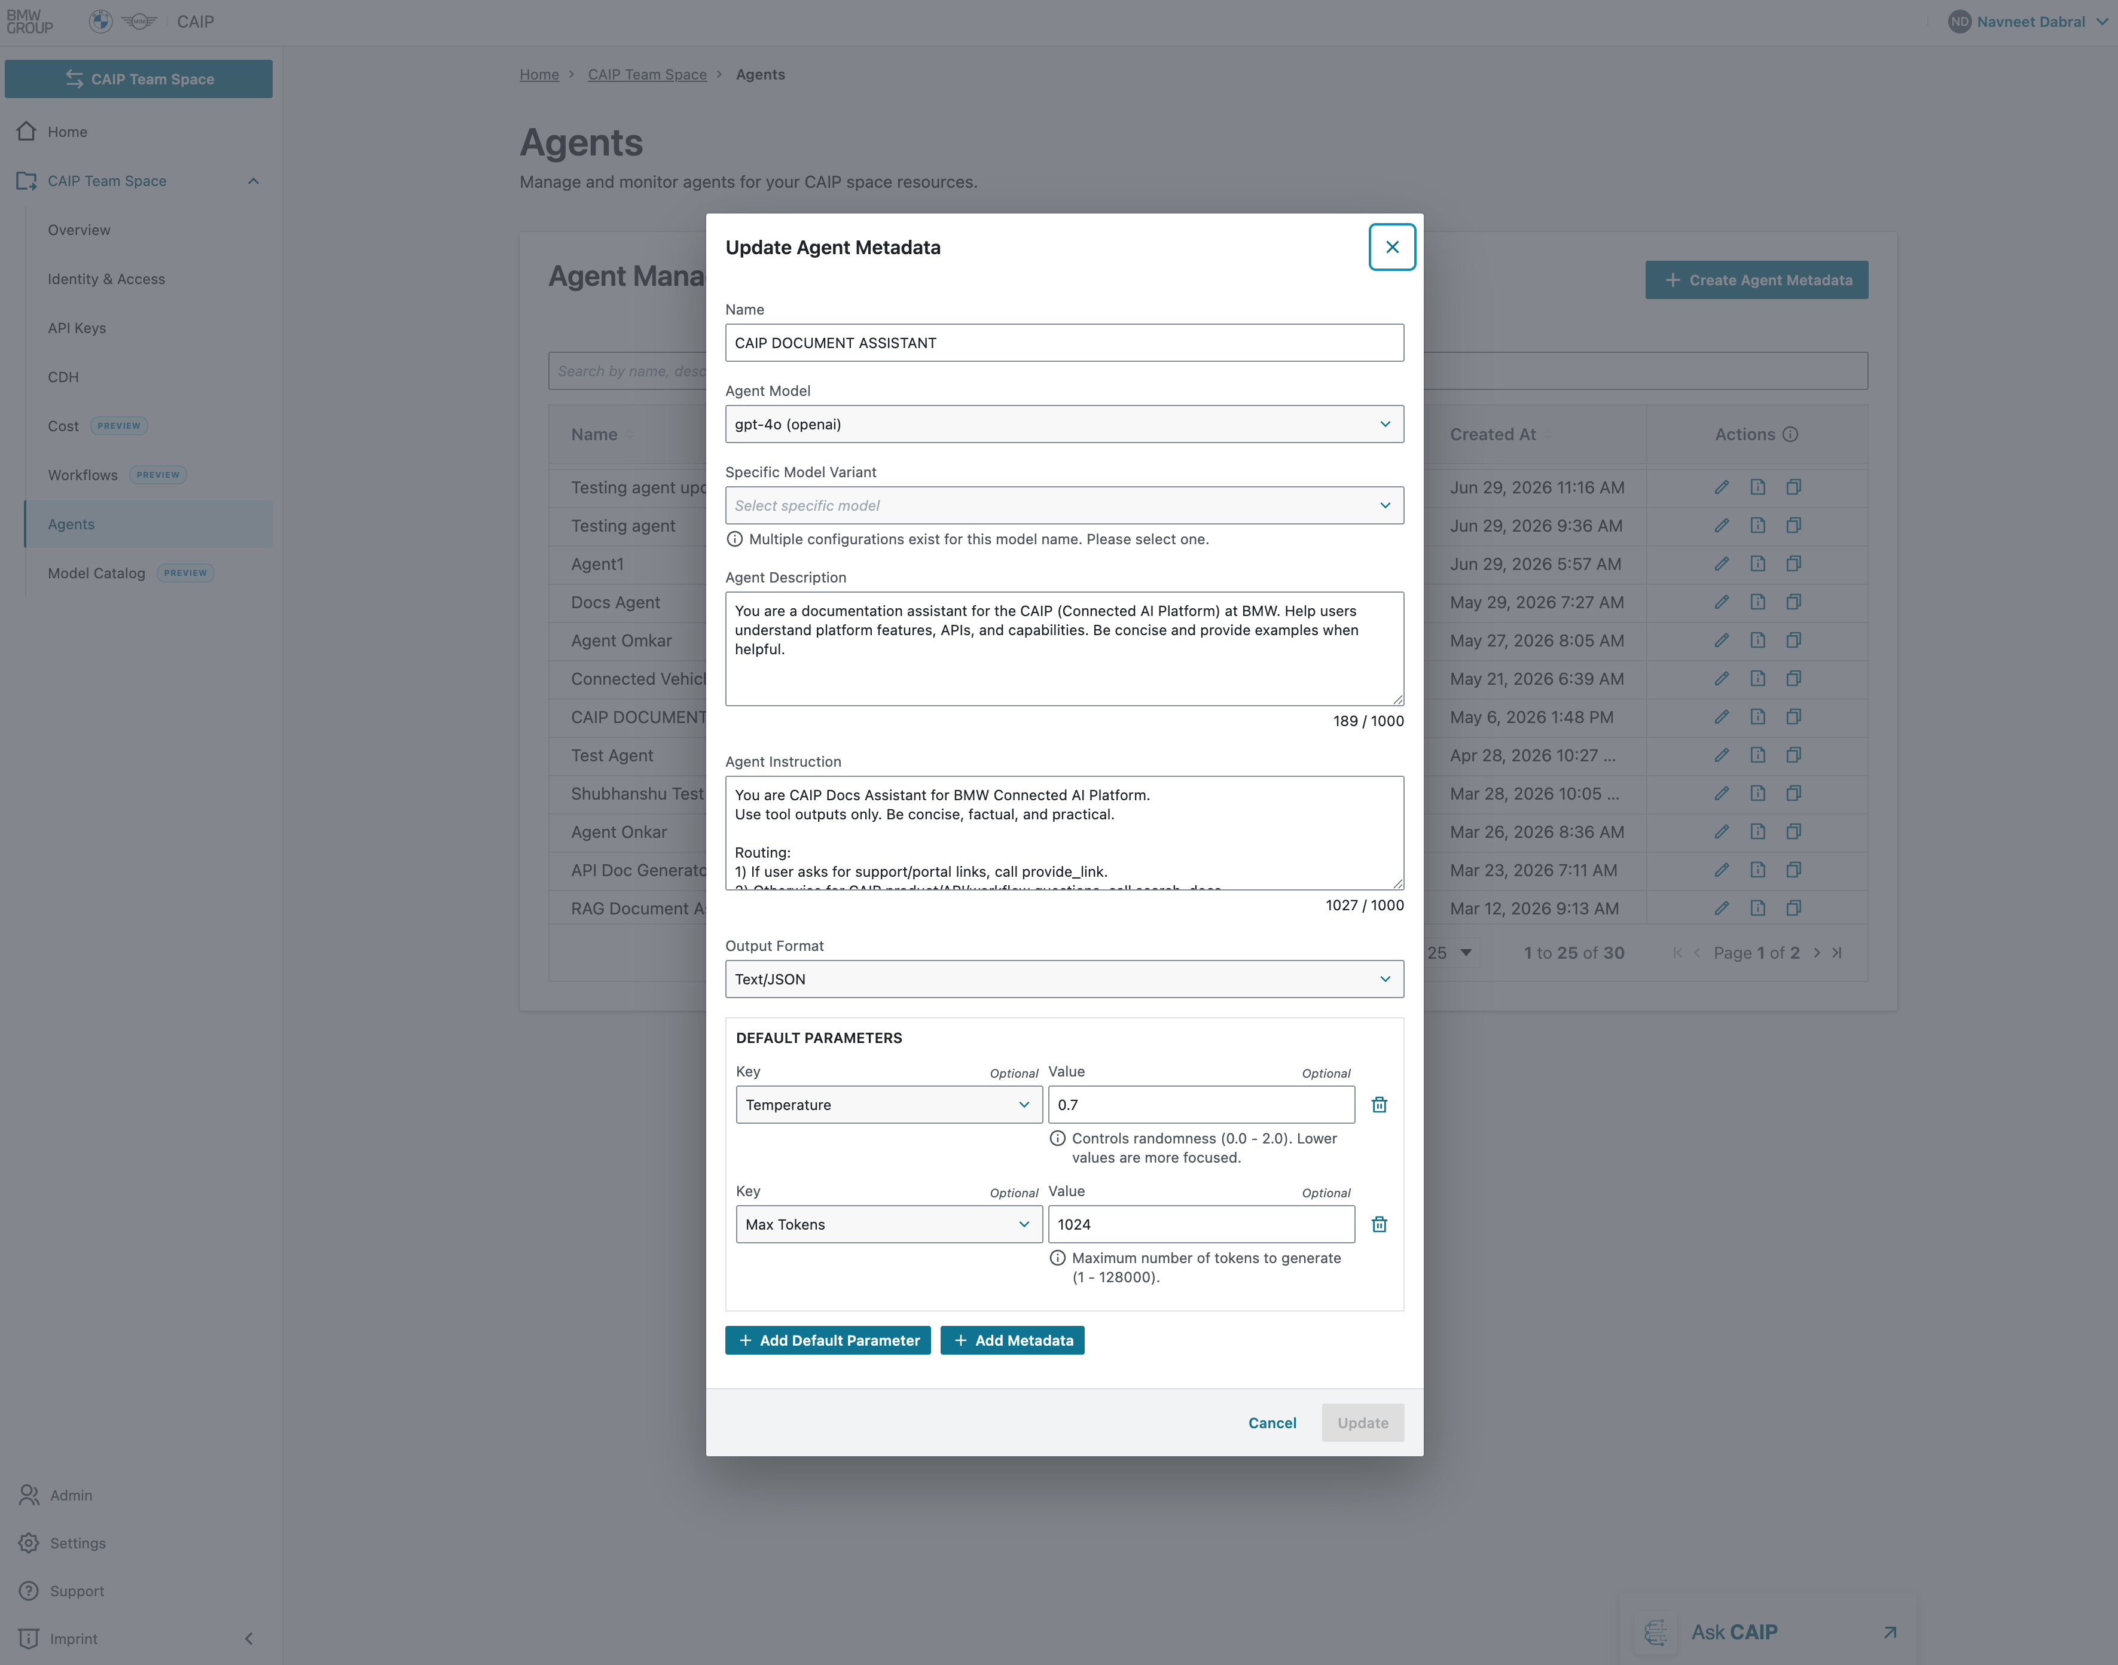This screenshot has height=1665, width=2118.
Task: Cancel the metadata update
Action: point(1272,1423)
